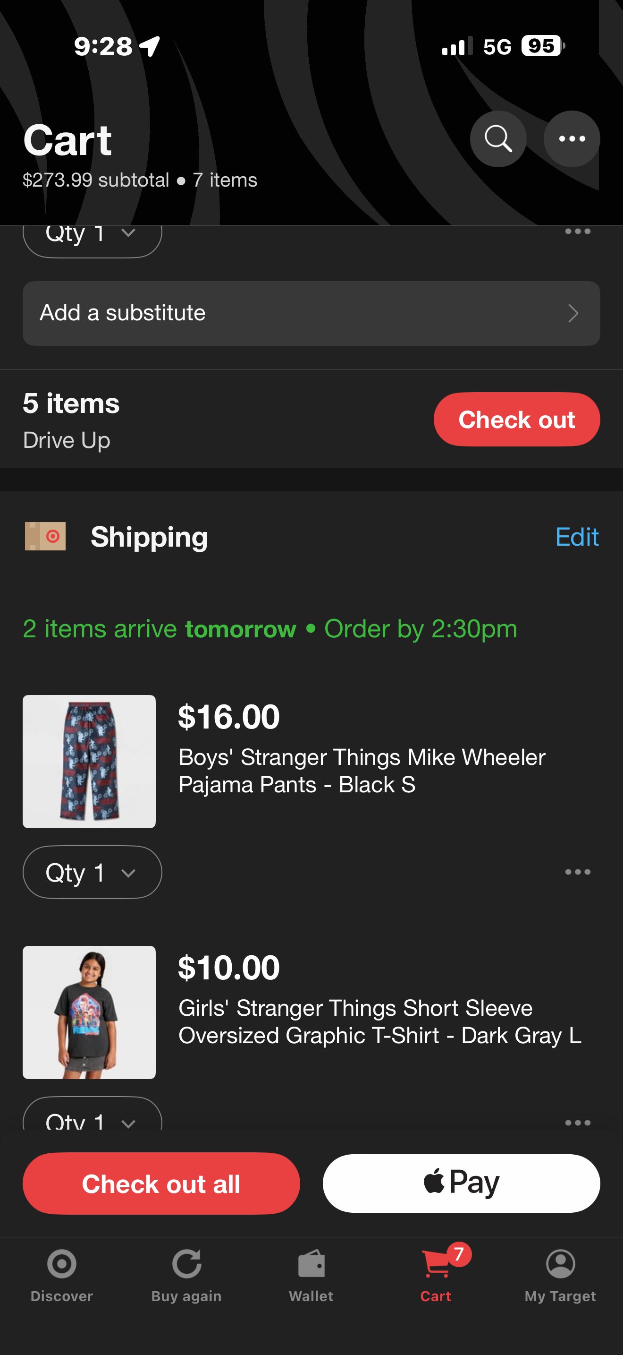Expand Add a substitute row
Image resolution: width=623 pixels, height=1355 pixels.
311,314
